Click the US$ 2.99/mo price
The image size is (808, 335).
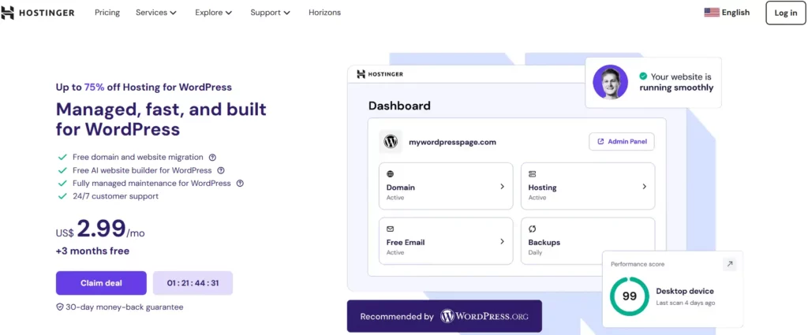[x=100, y=229]
